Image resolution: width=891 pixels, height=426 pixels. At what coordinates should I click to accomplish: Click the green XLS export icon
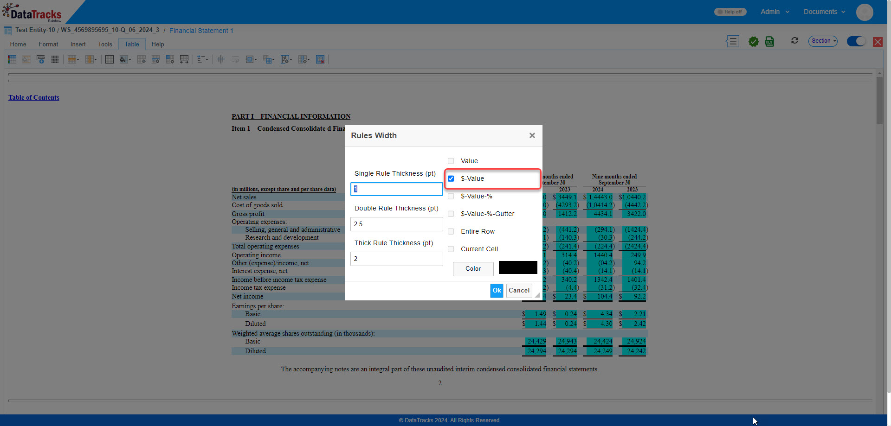point(769,42)
